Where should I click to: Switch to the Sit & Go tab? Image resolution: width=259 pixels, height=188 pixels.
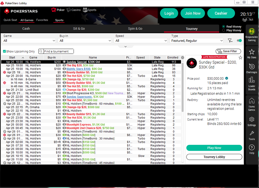pos(79,29)
